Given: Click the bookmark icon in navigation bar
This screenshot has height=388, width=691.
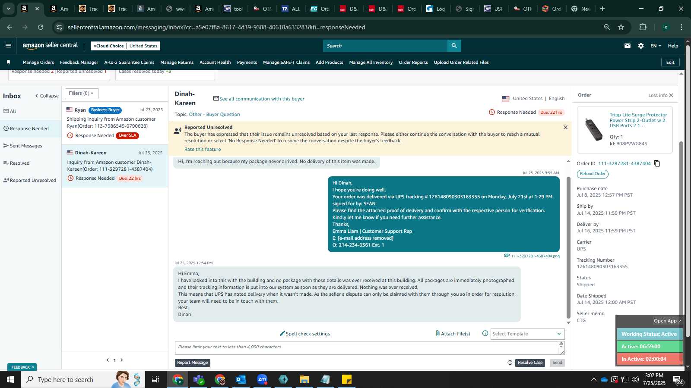Looking at the screenshot, I should click(x=8, y=62).
